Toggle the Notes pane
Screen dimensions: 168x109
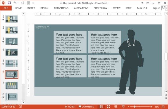pos(70,107)
